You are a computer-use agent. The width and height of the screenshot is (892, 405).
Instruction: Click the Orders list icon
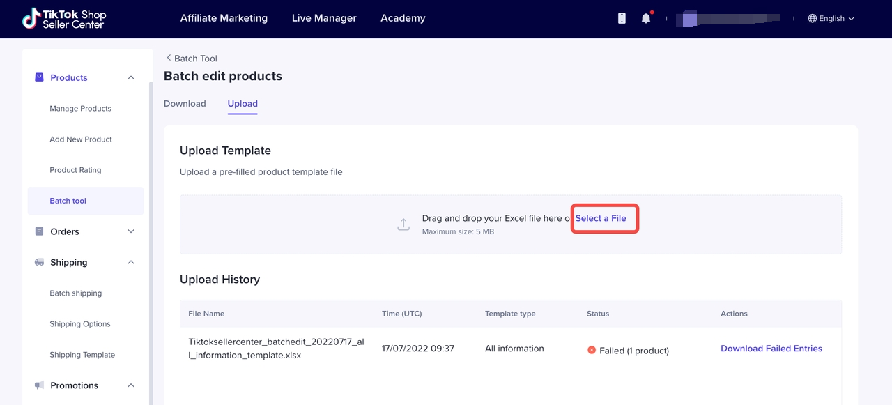(39, 231)
